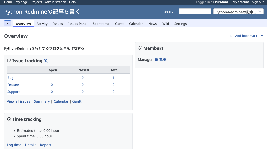Click Feature closed count 0
Image resolution: width=267 pixels, height=149 pixels.
point(83,85)
